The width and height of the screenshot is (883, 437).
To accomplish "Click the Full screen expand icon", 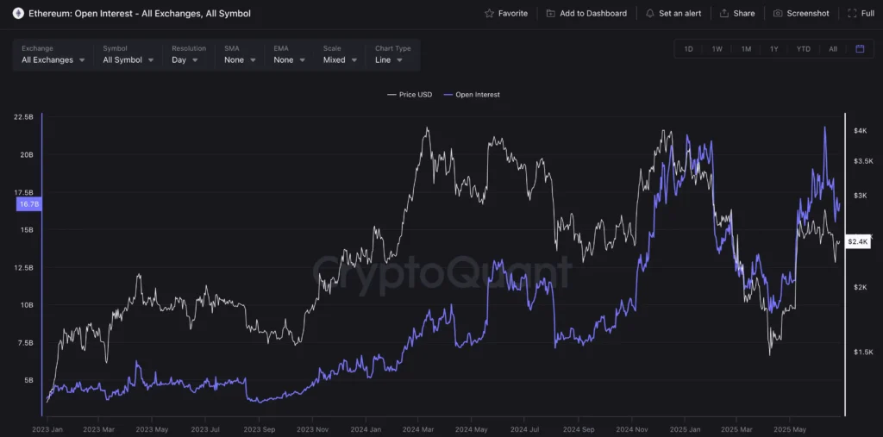I will click(852, 13).
